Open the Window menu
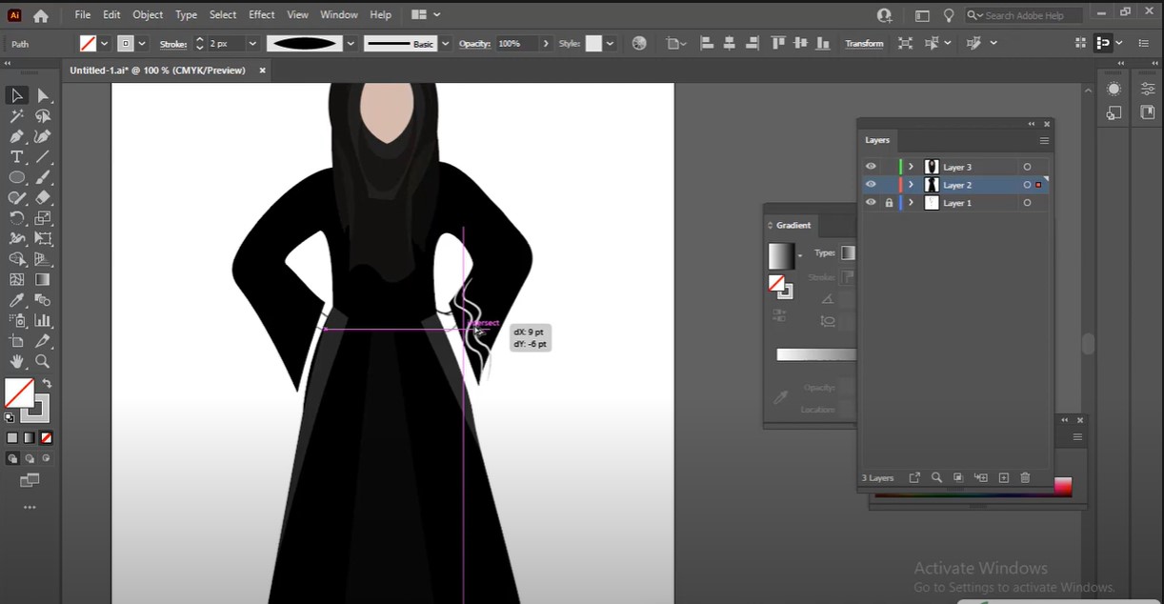 pyautogui.click(x=339, y=15)
